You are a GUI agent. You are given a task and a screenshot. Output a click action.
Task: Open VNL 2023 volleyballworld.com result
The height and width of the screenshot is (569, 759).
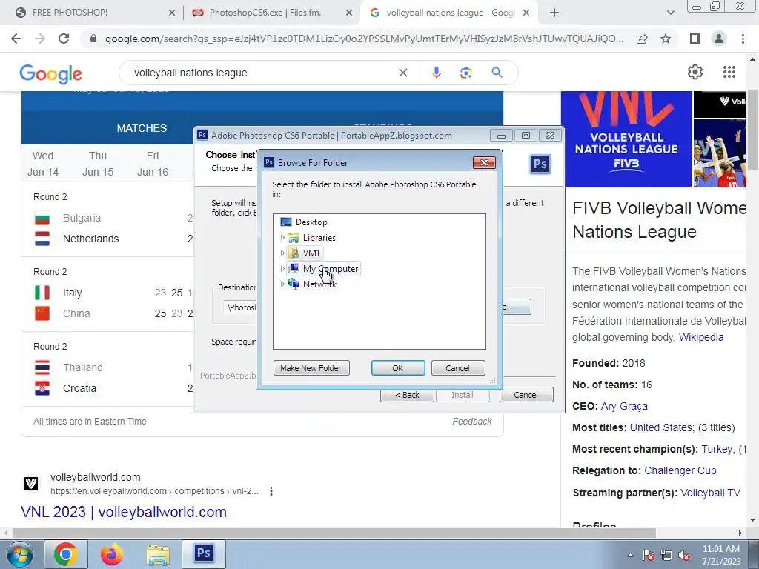coord(124,512)
